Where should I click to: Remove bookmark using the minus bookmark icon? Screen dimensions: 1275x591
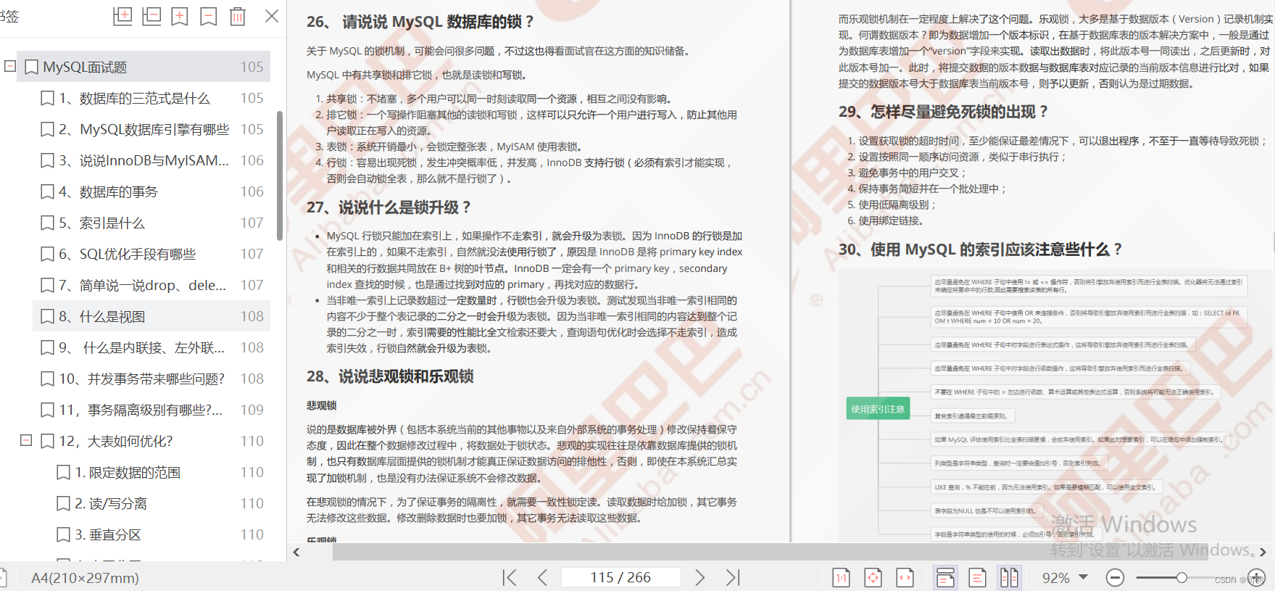pyautogui.click(x=209, y=16)
